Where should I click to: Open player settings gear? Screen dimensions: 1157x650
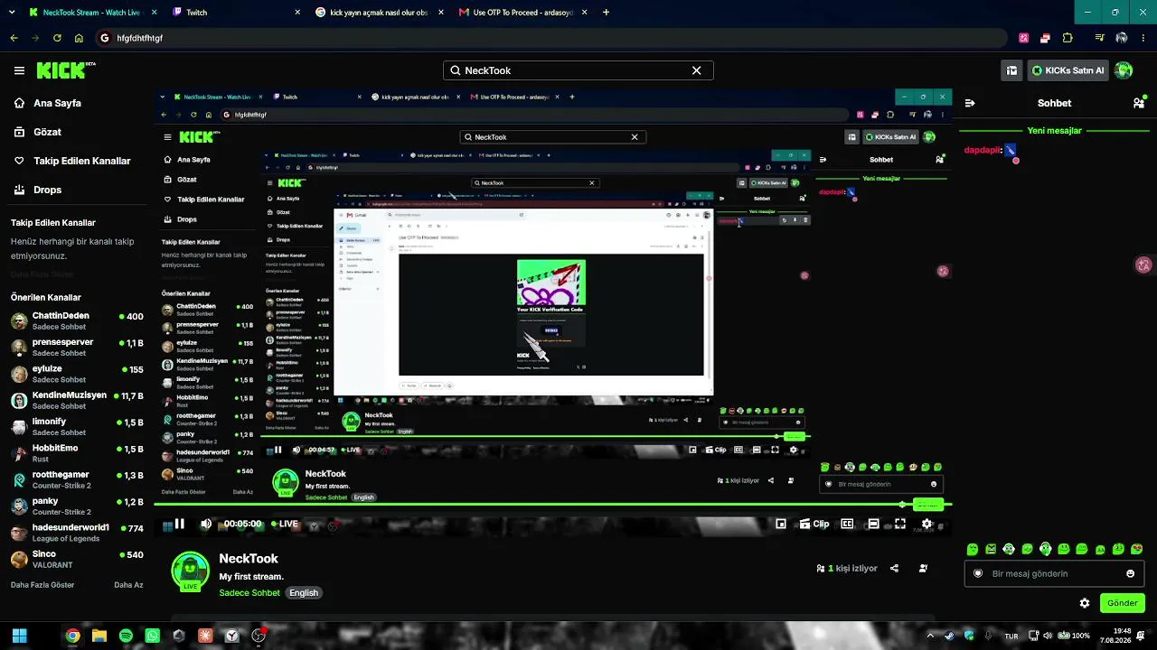point(927,524)
